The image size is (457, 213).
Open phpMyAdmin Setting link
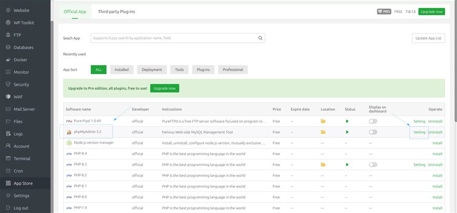click(x=419, y=132)
